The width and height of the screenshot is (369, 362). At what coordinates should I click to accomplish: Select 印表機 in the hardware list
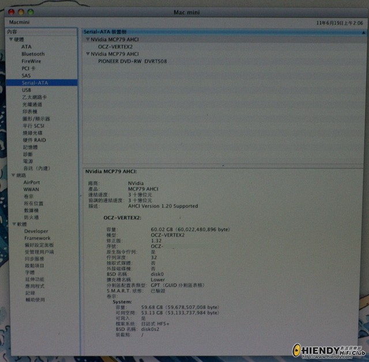[x=30, y=111]
